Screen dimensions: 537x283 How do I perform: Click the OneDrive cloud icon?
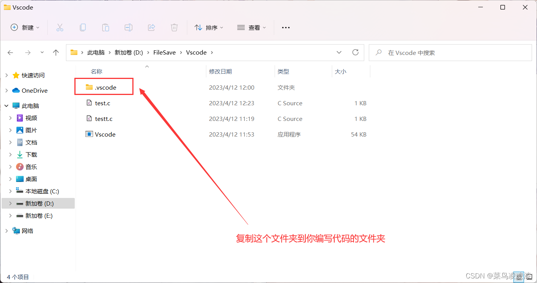tap(16, 90)
